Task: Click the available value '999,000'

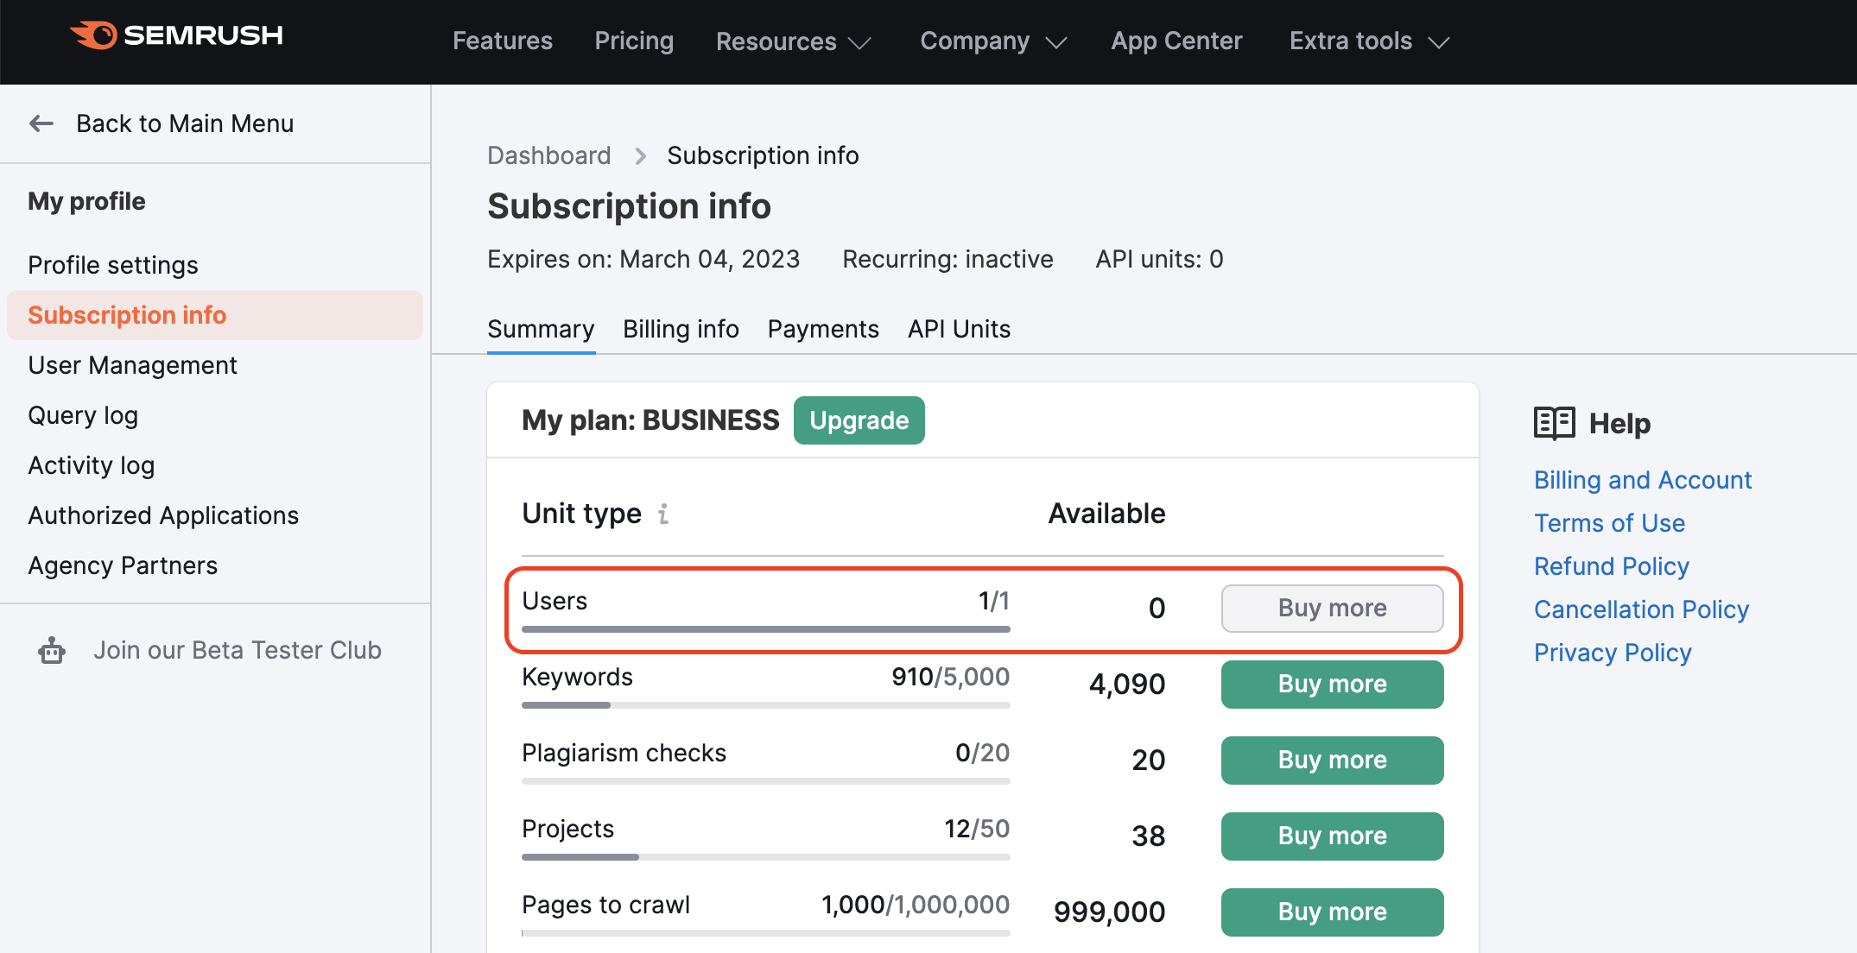Action: tap(1109, 912)
